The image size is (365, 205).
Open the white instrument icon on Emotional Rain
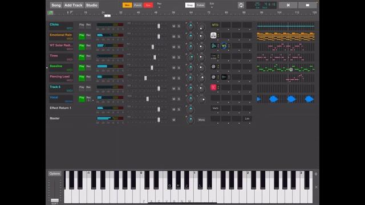coord(213,35)
